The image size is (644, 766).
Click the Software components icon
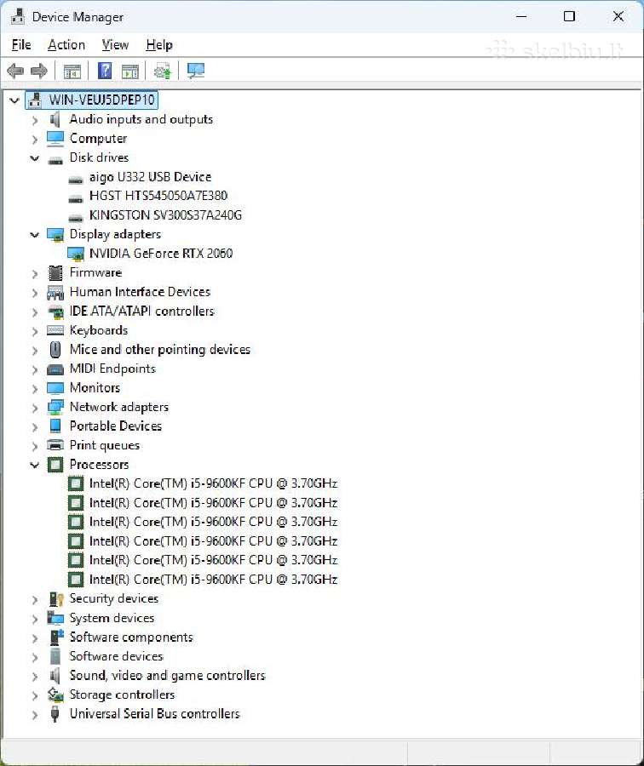tap(56, 637)
